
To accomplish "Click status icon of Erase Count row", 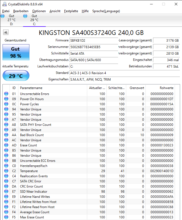I will click(x=6, y=145).
